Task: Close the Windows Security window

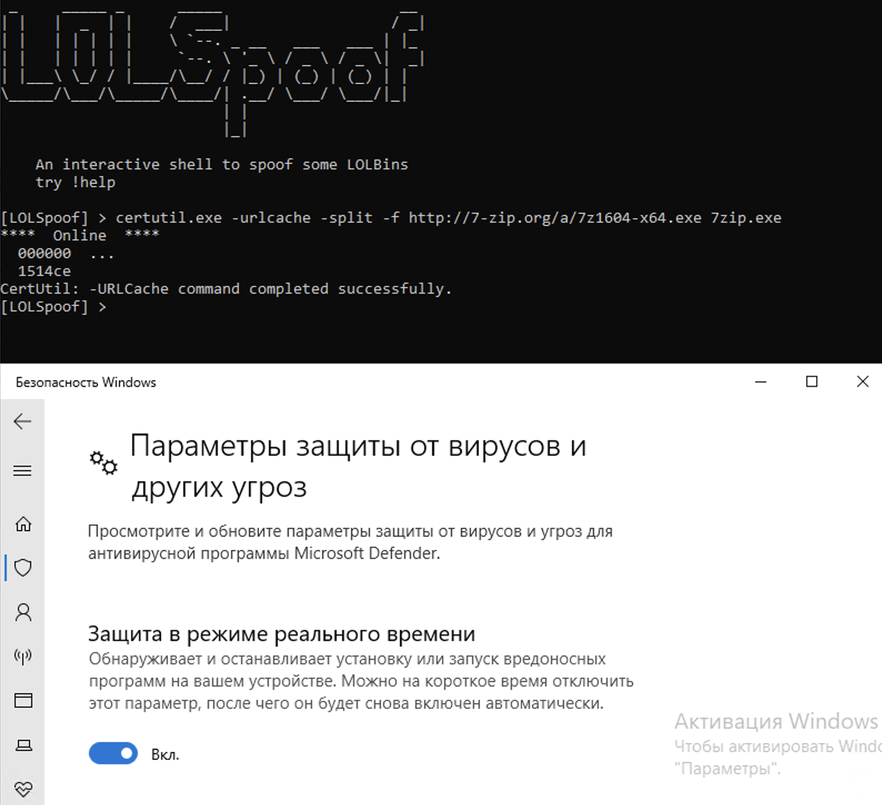Action: [x=863, y=382]
